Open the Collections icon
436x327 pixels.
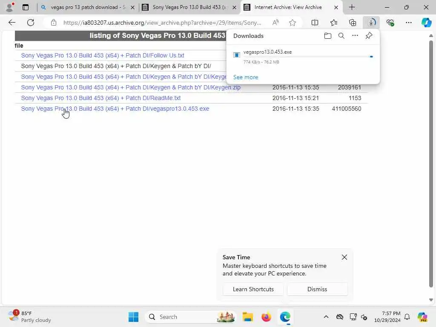[x=352, y=23]
